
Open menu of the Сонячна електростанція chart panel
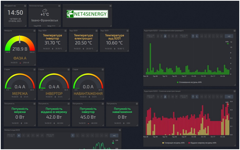coord(235,91)
